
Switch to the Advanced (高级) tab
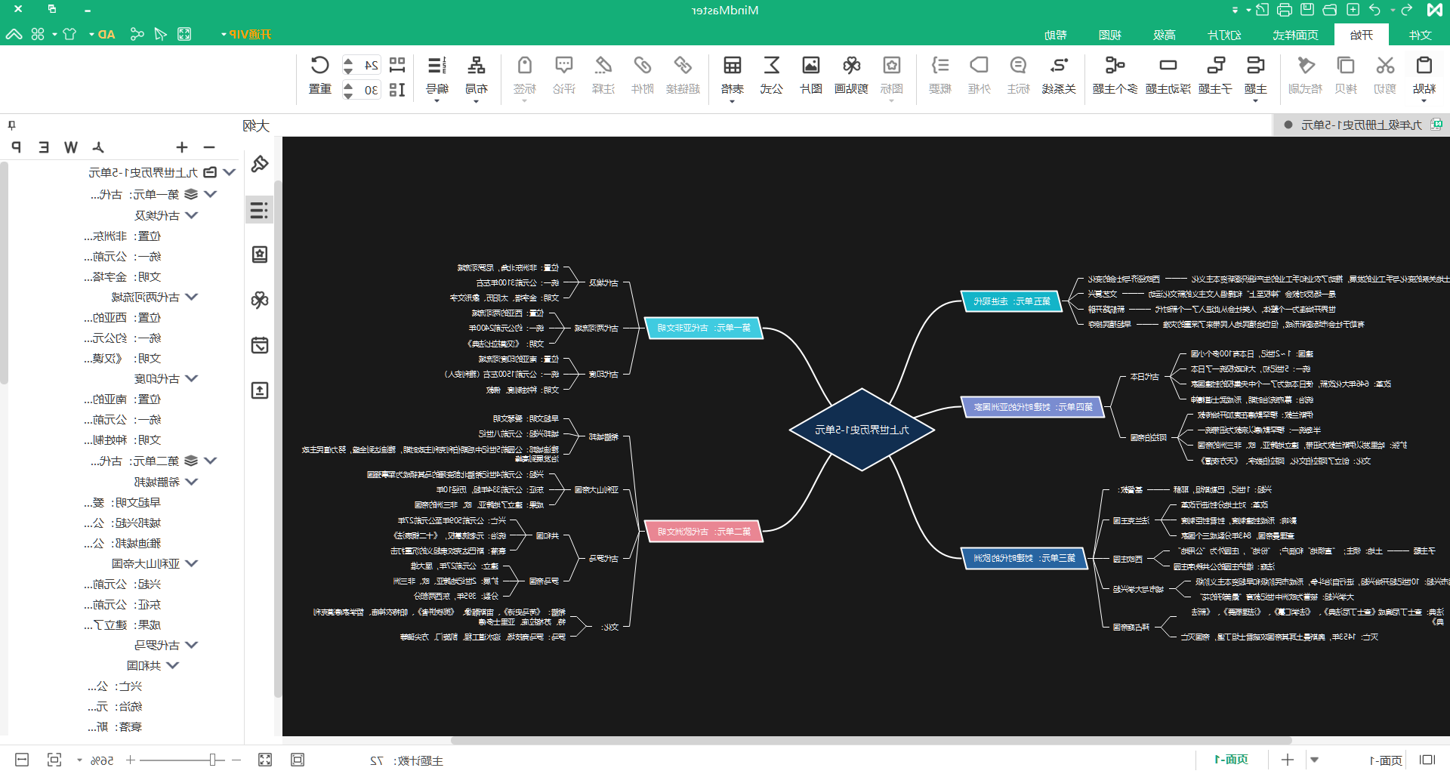click(1165, 35)
